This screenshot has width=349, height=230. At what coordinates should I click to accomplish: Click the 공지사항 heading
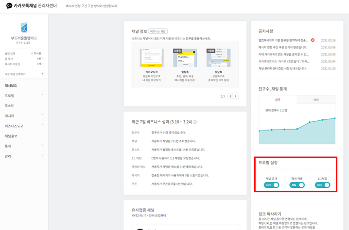coord(265,31)
